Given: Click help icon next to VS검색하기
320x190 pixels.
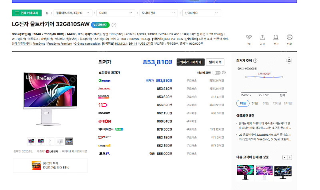Looking at the screenshot, I should (114, 25).
